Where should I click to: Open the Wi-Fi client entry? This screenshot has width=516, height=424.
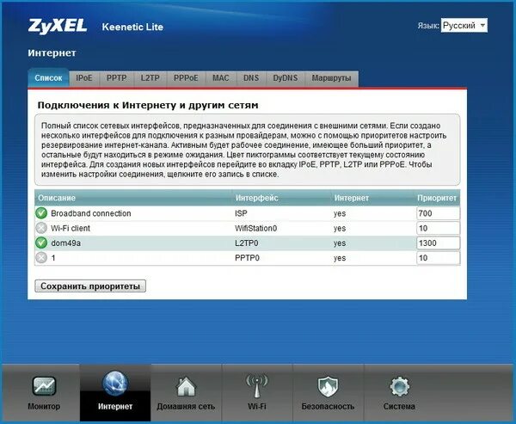[x=71, y=228]
